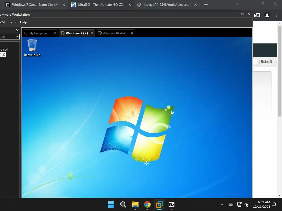Close the Windows 7 (2) VM tab
The image size is (282, 211).
pyautogui.click(x=92, y=33)
